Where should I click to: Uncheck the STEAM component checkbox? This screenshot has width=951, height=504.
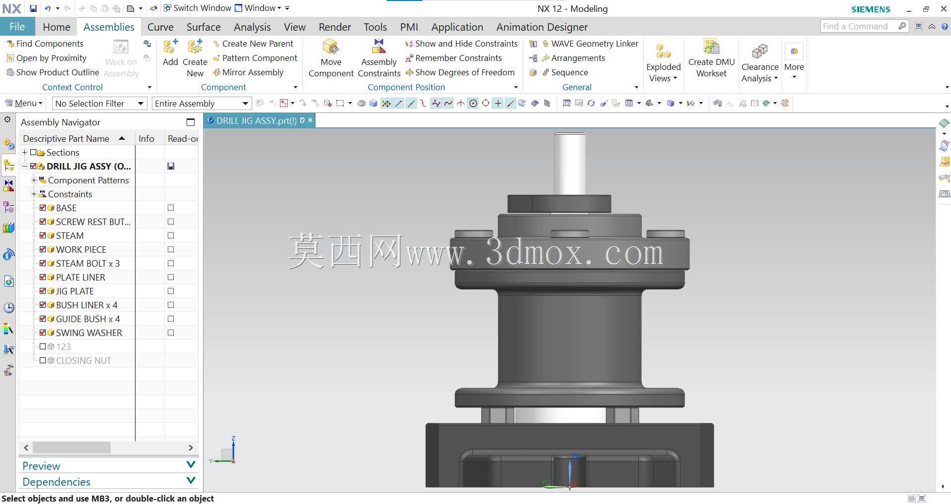point(43,235)
